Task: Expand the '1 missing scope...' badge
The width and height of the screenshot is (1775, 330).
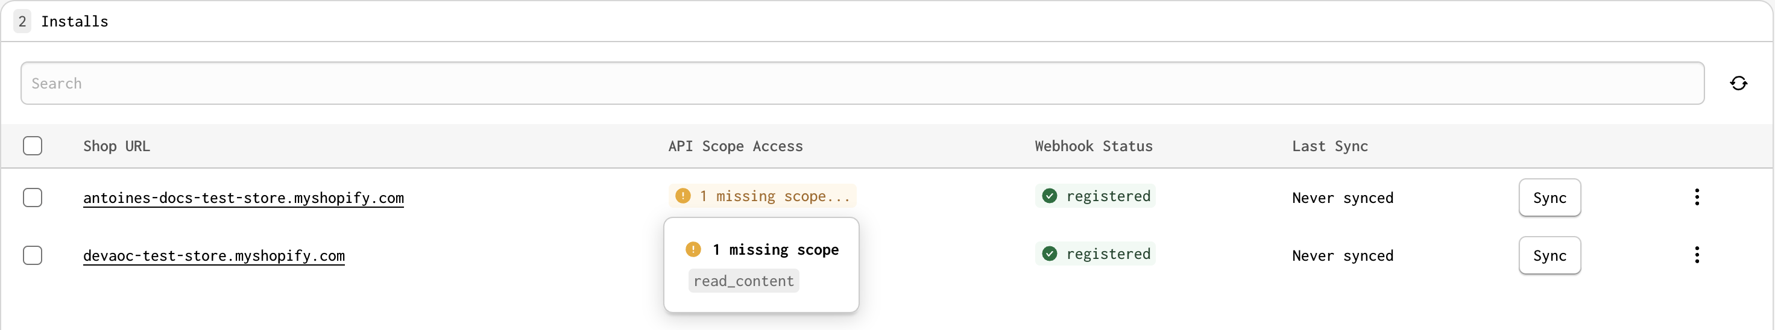Action: pyautogui.click(x=762, y=196)
